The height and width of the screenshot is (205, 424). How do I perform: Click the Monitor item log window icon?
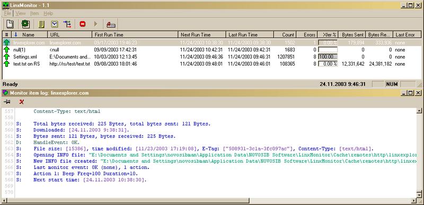5,93
